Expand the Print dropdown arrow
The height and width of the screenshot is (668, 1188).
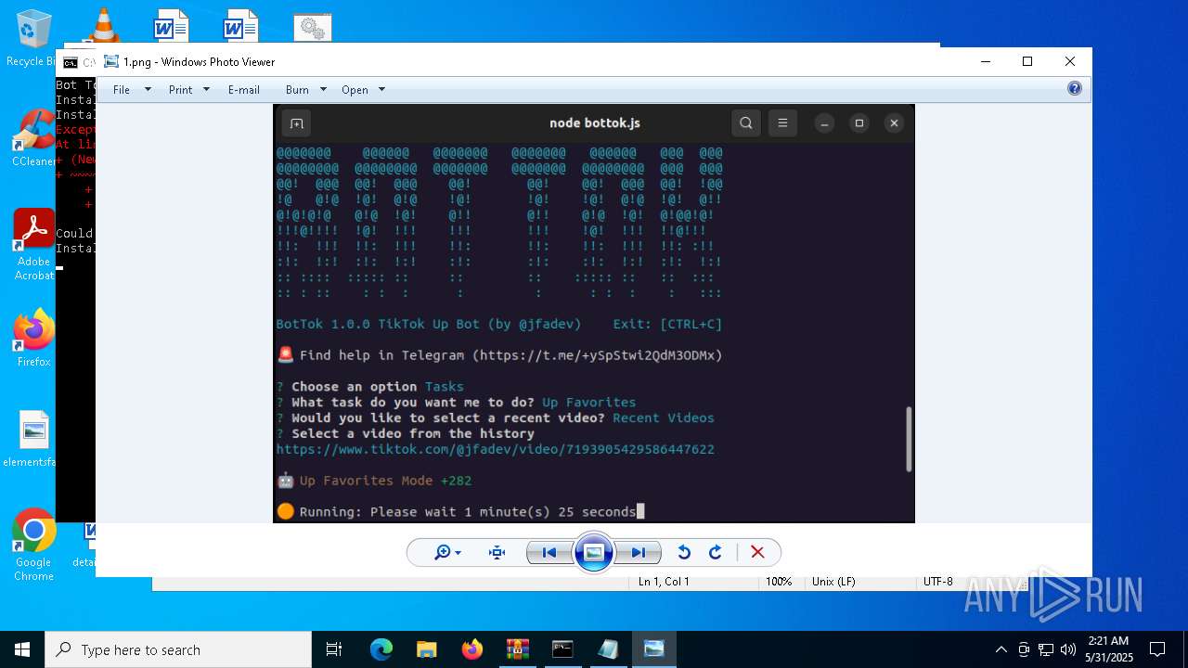[x=206, y=90]
